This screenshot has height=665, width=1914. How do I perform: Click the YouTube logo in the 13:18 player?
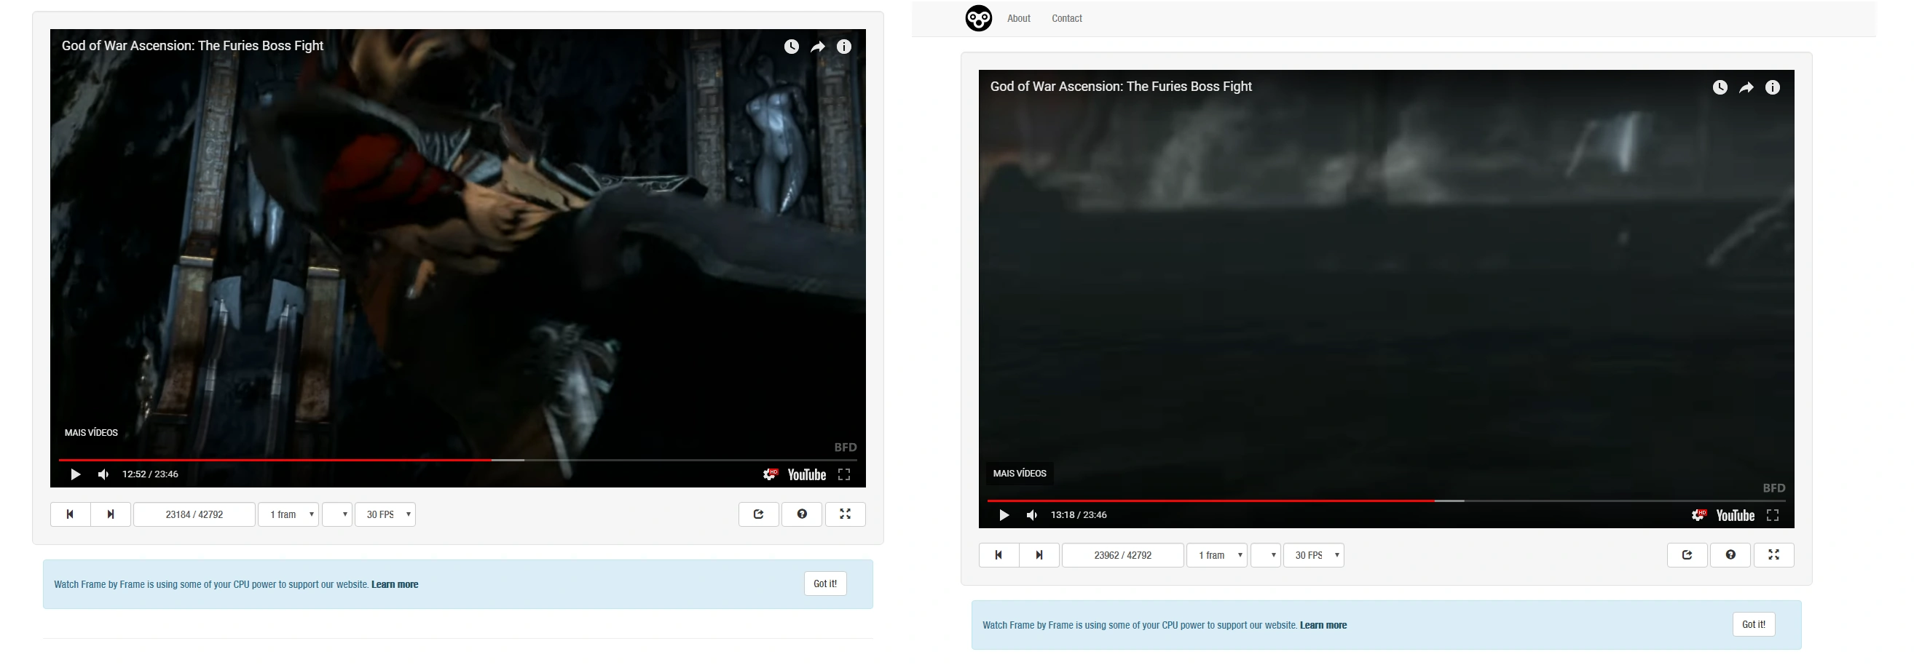[1736, 516]
